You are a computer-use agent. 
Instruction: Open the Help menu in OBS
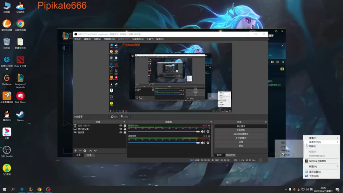point(160,39)
